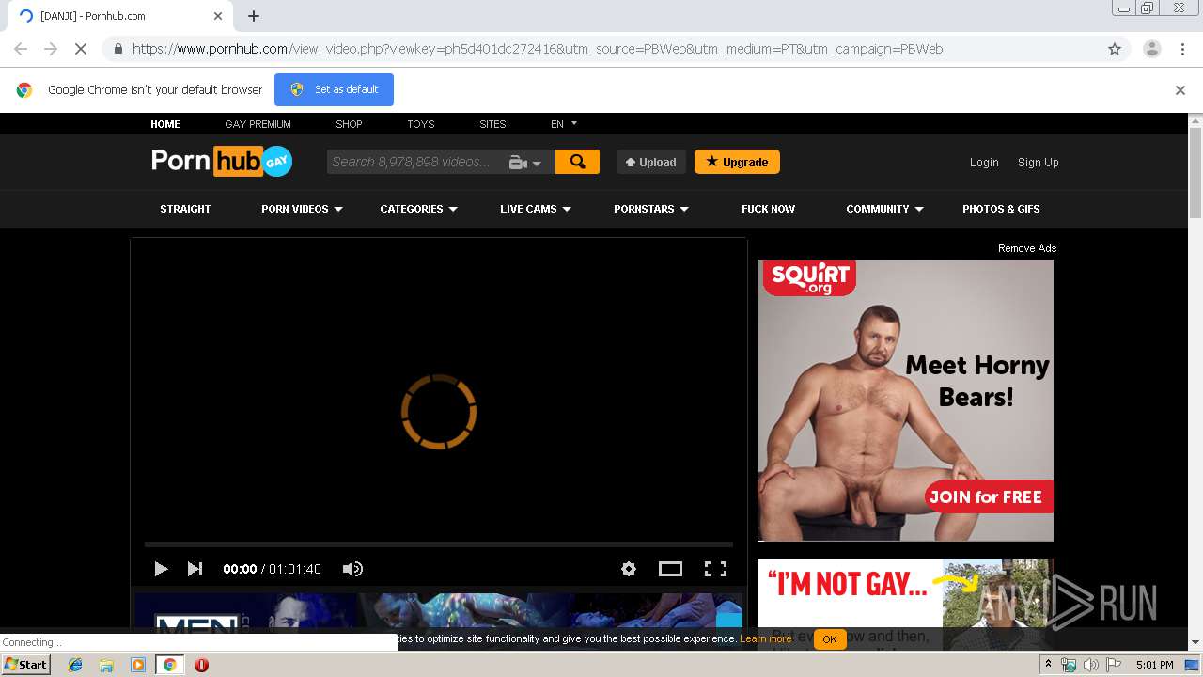Close the current browser tab
The width and height of the screenshot is (1203, 677).
click(x=218, y=16)
